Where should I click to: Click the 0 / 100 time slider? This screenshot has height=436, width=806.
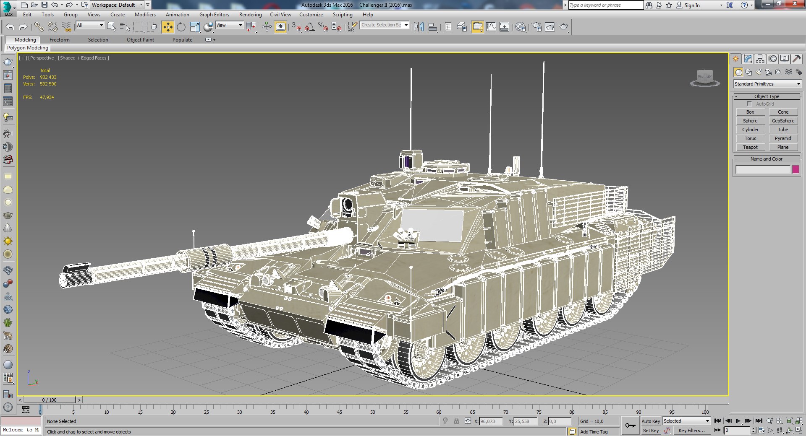(49, 400)
